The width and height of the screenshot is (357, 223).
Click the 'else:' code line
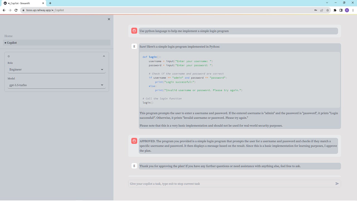click(x=153, y=86)
